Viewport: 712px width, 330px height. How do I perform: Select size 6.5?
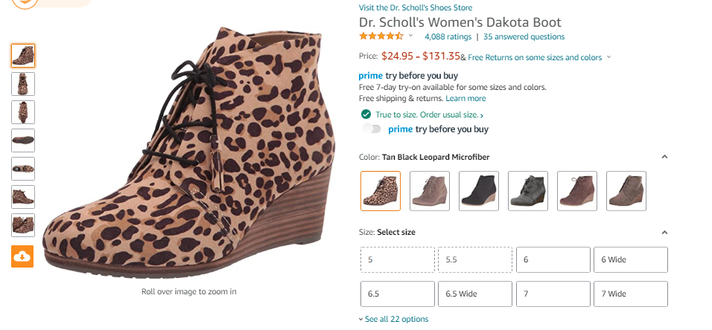point(397,294)
